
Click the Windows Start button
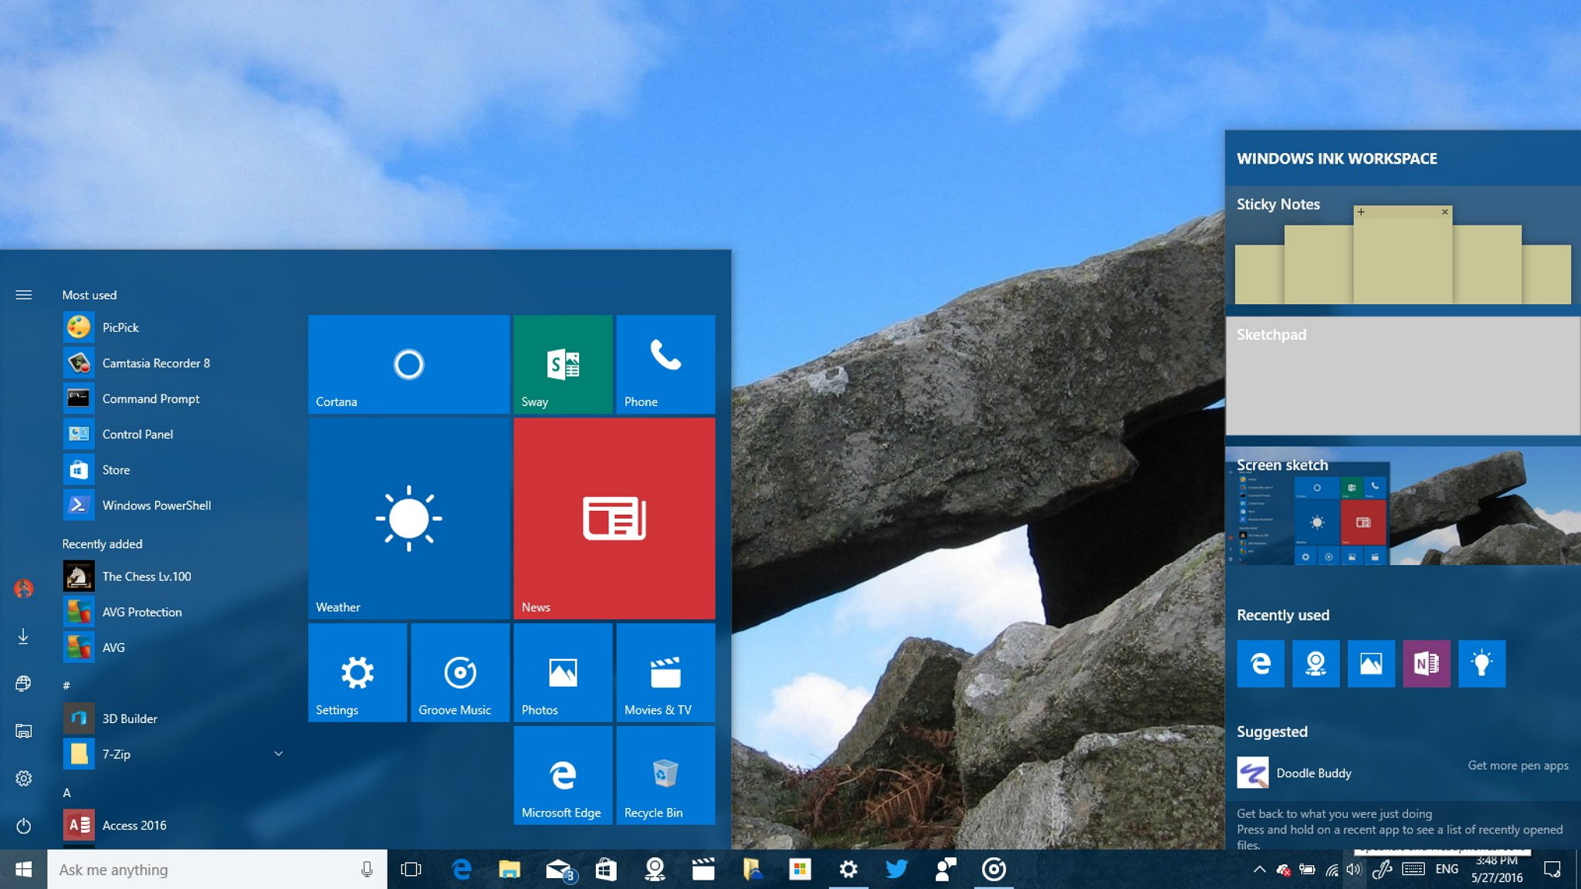[23, 870]
